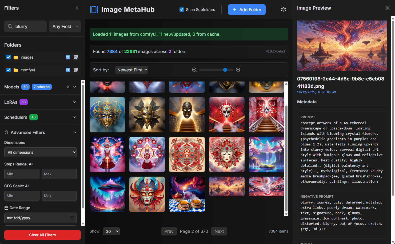This screenshot has width=395, height=244.
Task: Clear selected Models with the X icon
Action: tap(68, 87)
